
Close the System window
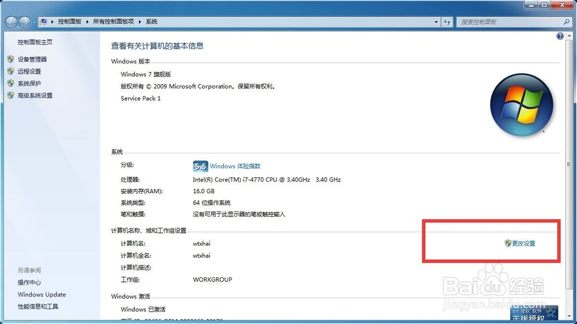click(x=562, y=5)
